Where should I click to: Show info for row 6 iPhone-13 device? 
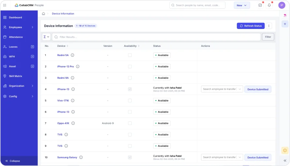pyautogui.click(x=73, y=112)
